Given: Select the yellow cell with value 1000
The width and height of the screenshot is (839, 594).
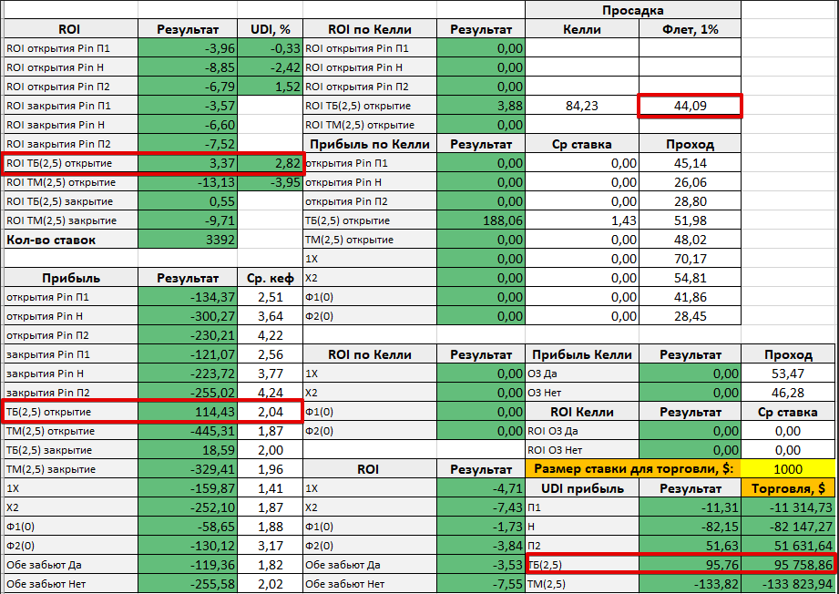Looking at the screenshot, I should [788, 469].
